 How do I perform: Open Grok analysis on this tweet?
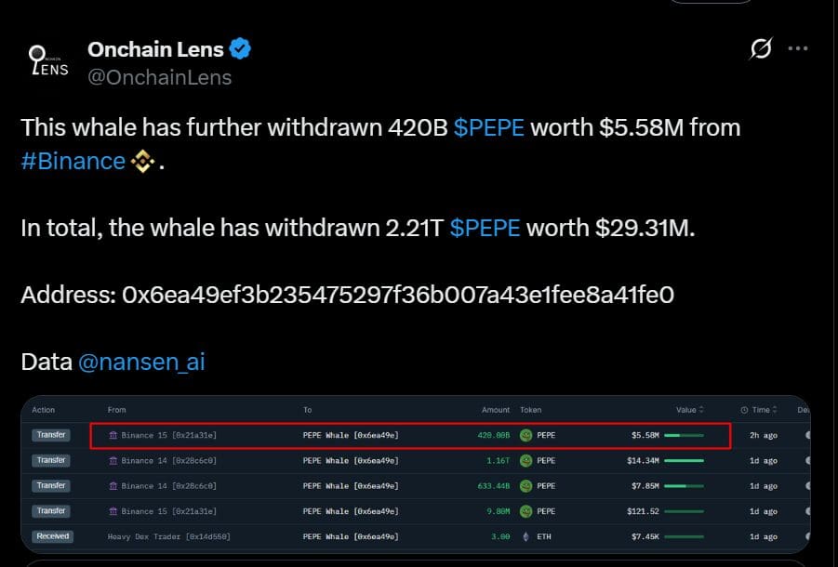point(762,49)
